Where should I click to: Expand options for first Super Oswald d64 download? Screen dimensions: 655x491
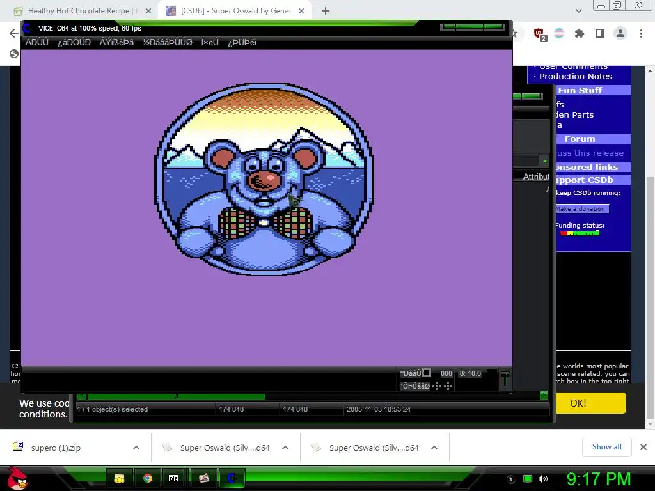point(285,448)
